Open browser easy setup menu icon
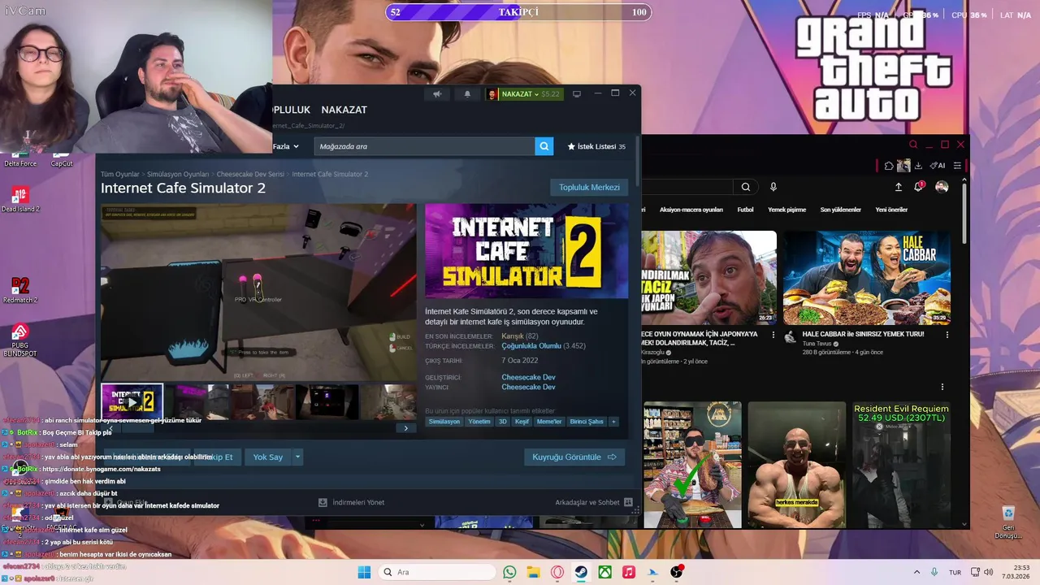Image resolution: width=1040 pixels, height=585 pixels. tap(957, 165)
